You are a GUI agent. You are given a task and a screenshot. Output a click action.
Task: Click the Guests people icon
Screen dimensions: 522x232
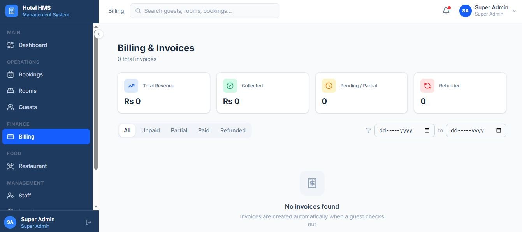tap(11, 107)
